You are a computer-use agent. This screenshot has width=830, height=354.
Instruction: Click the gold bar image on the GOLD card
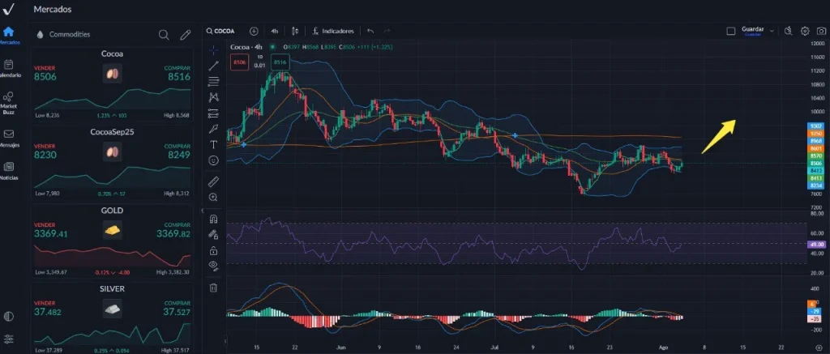coord(112,231)
